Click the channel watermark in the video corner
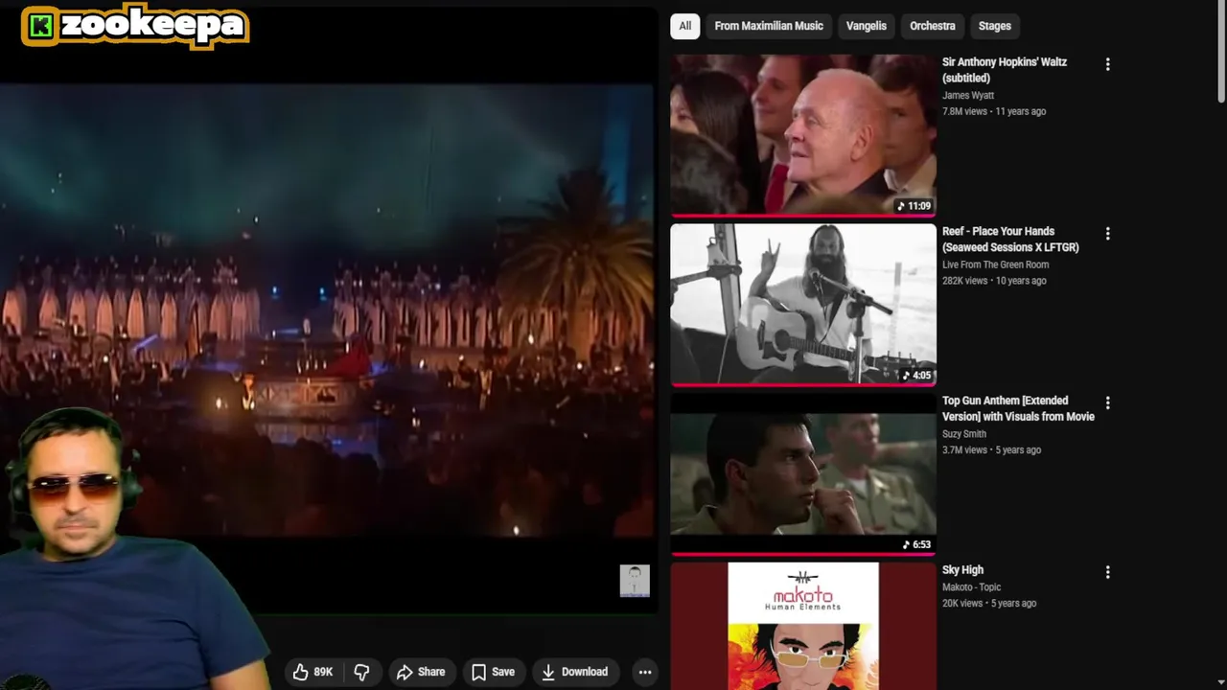1227x690 pixels. point(635,581)
